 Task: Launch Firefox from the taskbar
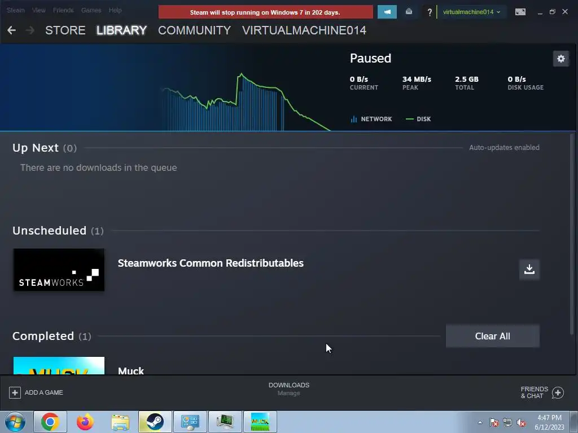pyautogui.click(x=85, y=422)
